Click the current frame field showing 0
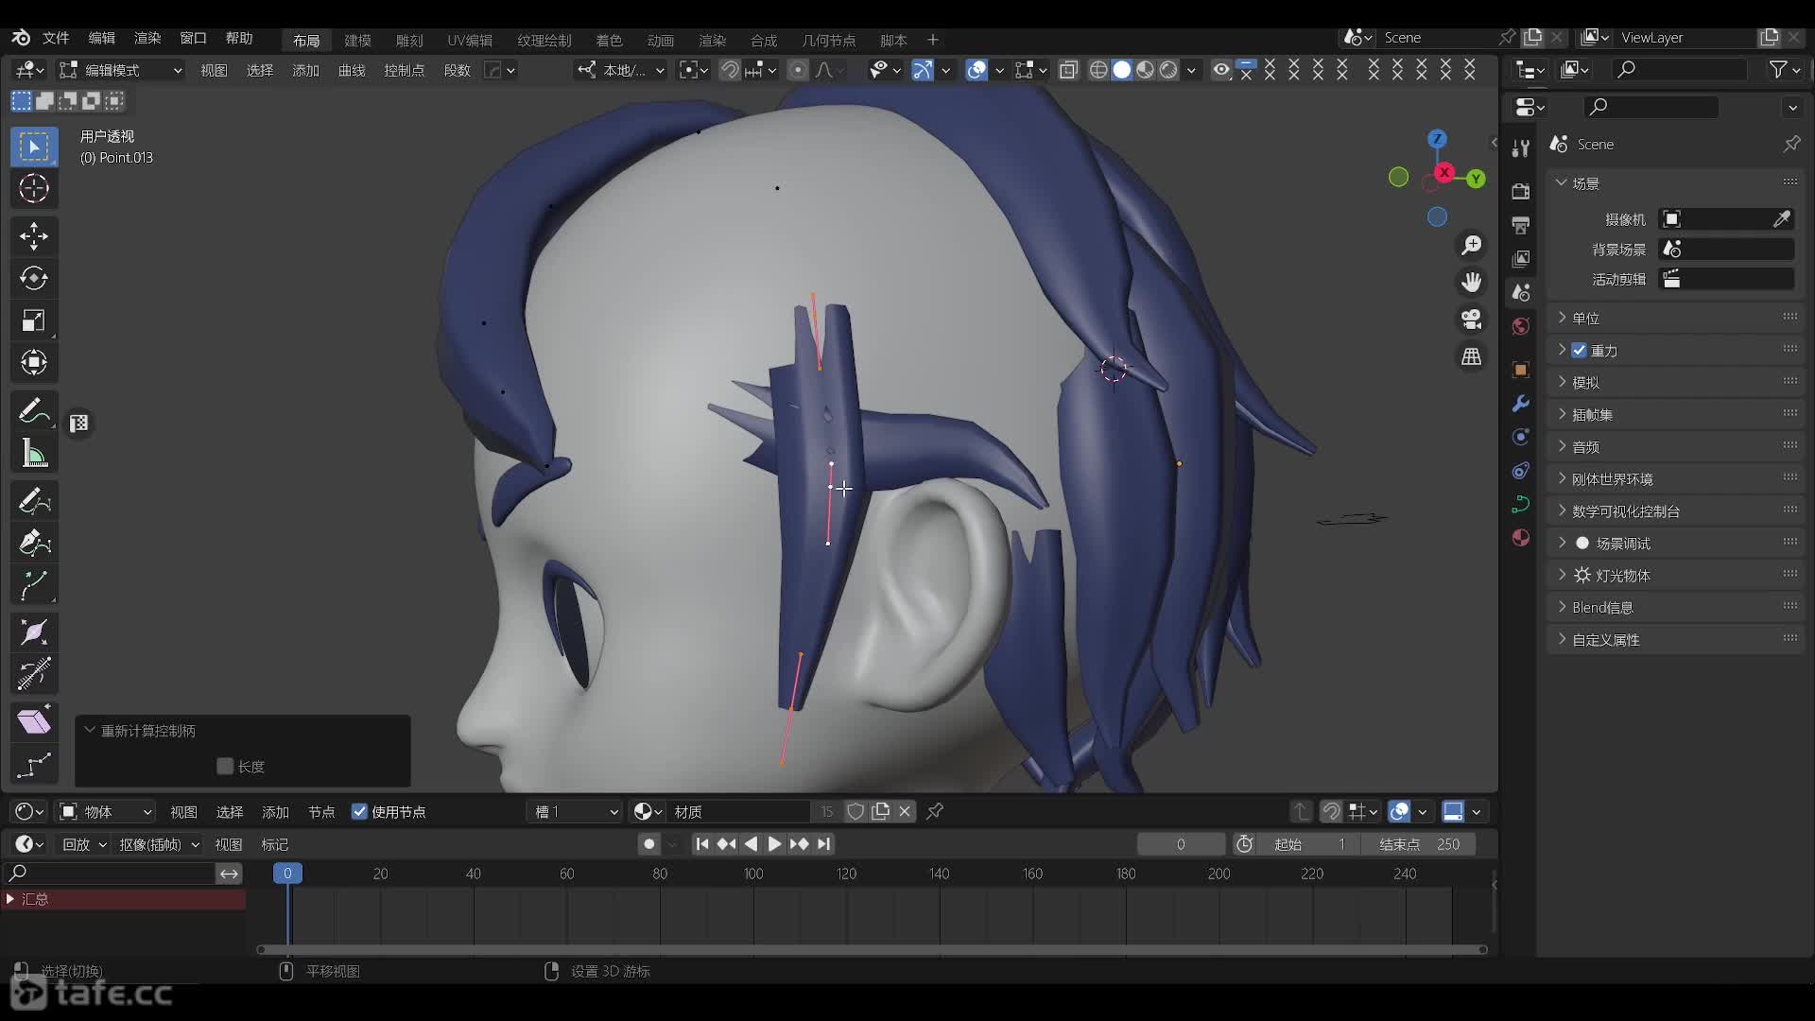1815x1021 pixels. tap(1181, 844)
